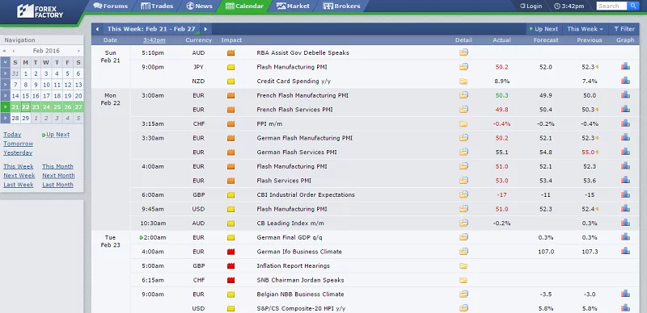Click the calendar collapse arrow above week rows
This screenshot has width=647, height=313.
tap(5, 62)
